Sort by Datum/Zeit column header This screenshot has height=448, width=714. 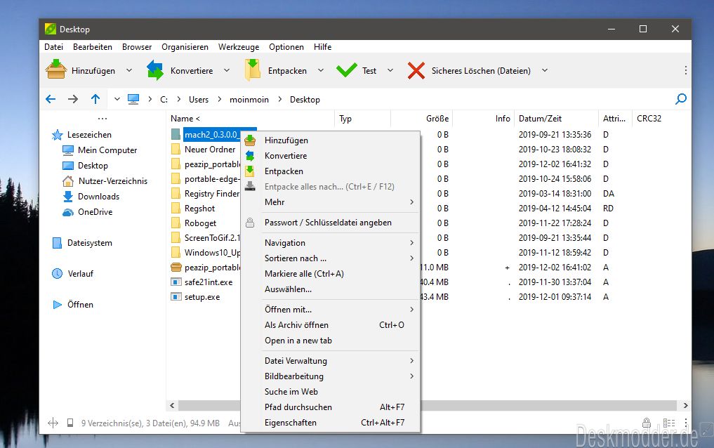point(556,119)
